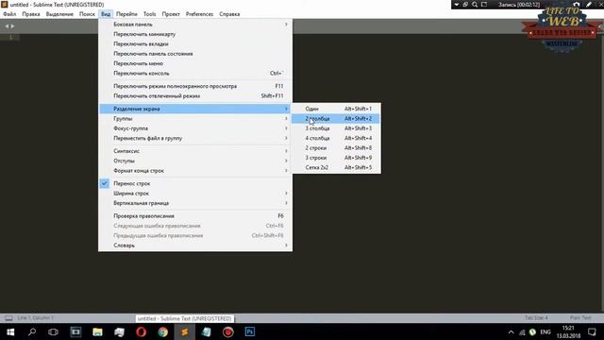The height and width of the screenshot is (340, 604).
Task: Expand Фокус-группа submenu
Action: tap(195, 128)
